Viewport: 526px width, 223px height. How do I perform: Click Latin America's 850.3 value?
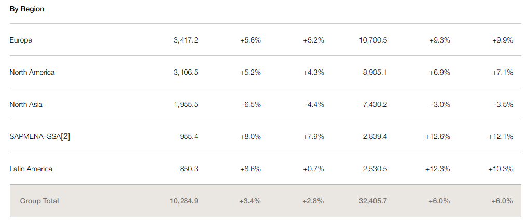coord(188,169)
